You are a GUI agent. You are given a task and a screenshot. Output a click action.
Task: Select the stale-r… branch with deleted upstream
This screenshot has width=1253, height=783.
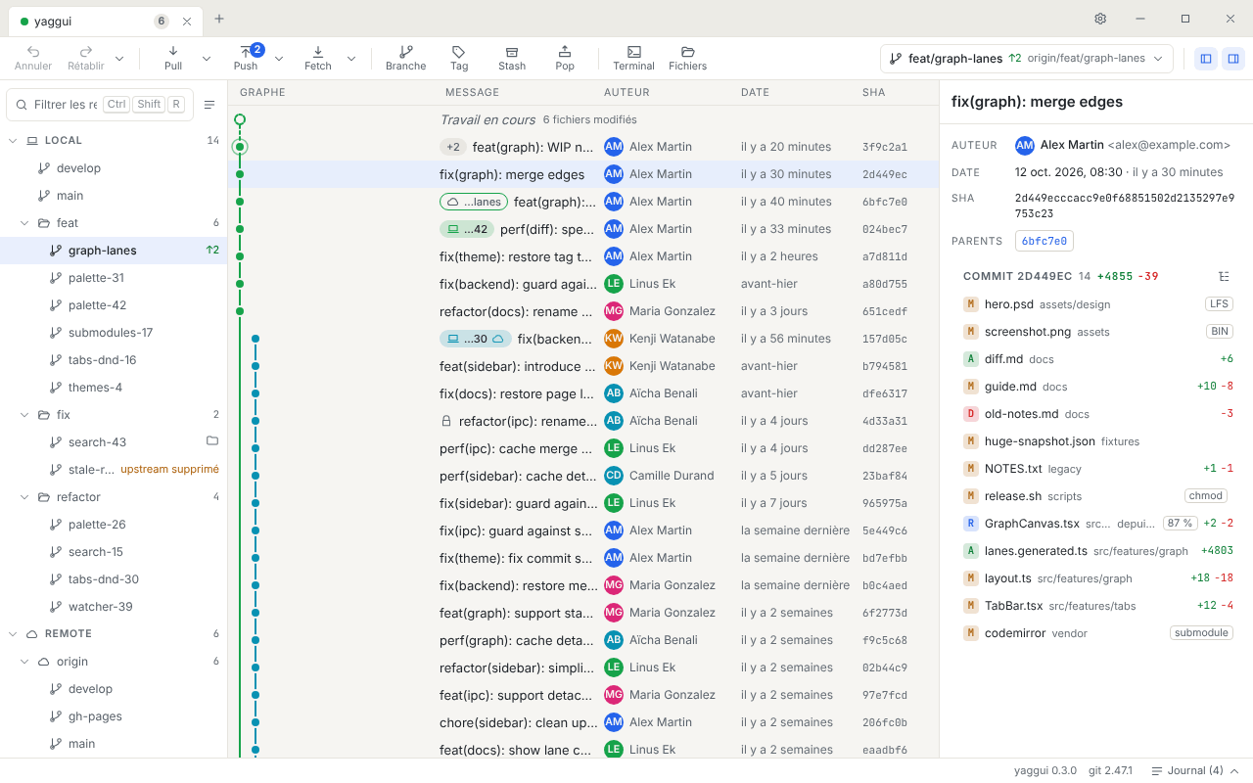click(x=114, y=470)
